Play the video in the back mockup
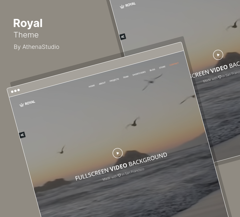Viewport: 240px width, 217px height. click(218, 55)
